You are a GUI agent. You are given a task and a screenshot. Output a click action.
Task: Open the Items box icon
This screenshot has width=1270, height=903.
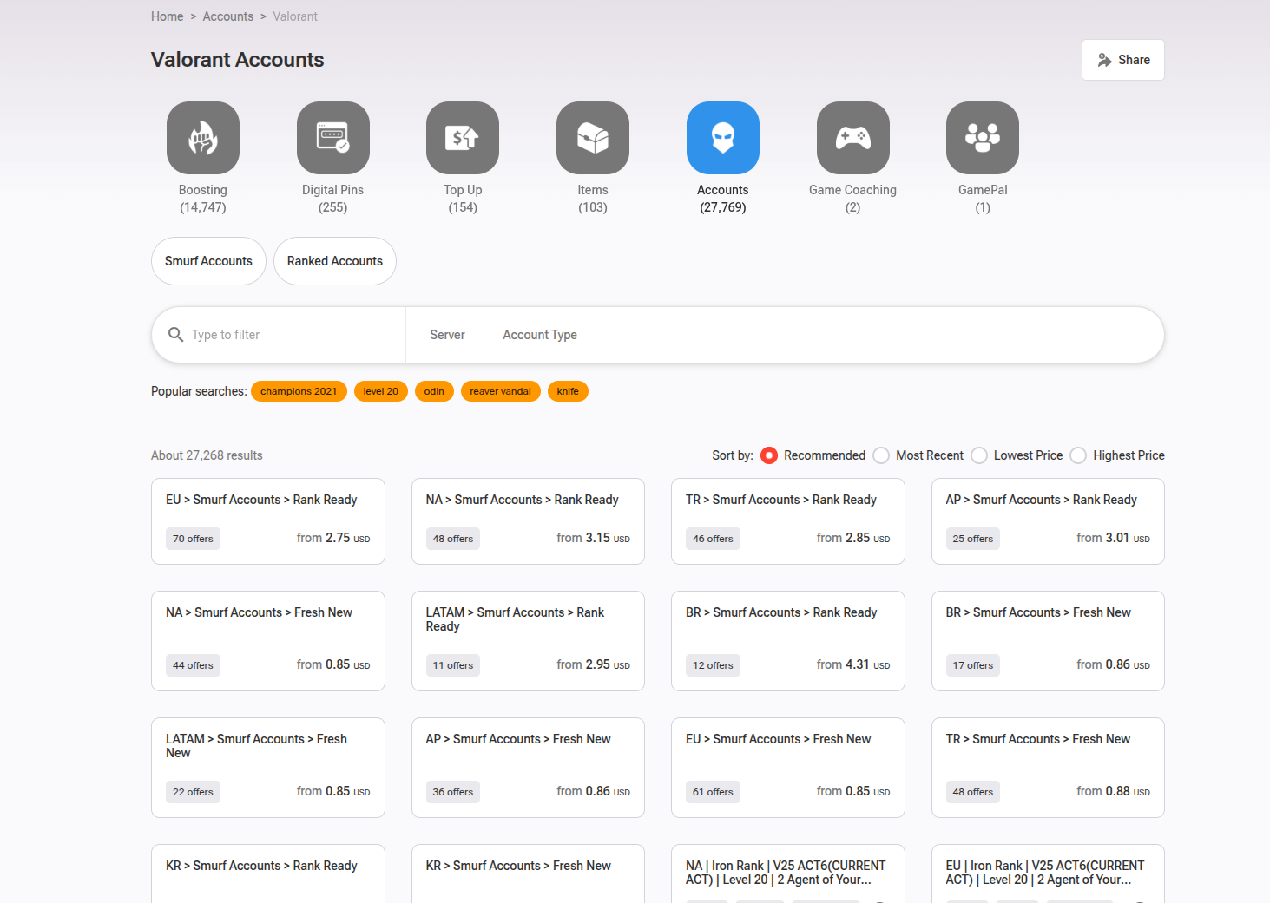pos(592,137)
